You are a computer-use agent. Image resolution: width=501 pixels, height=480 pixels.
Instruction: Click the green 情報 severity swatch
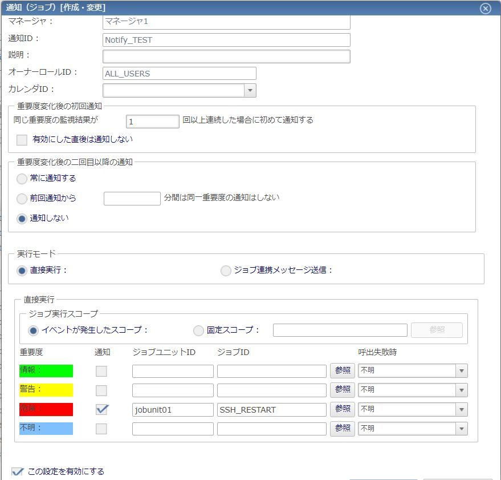[46, 371]
